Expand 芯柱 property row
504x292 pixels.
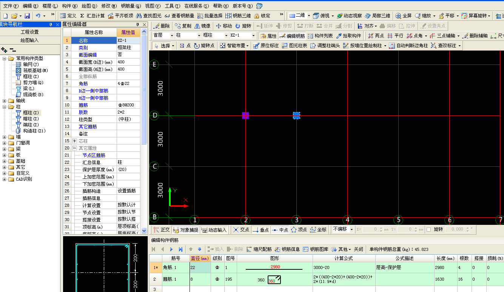tap(74, 141)
